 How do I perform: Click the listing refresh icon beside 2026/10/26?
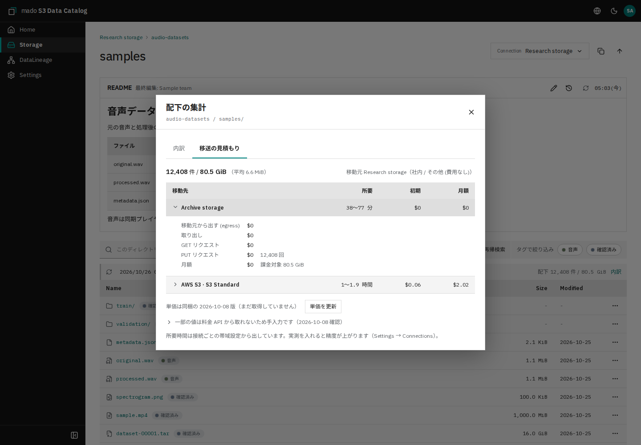109,272
